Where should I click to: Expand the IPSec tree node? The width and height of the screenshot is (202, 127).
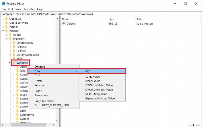pos(14,95)
